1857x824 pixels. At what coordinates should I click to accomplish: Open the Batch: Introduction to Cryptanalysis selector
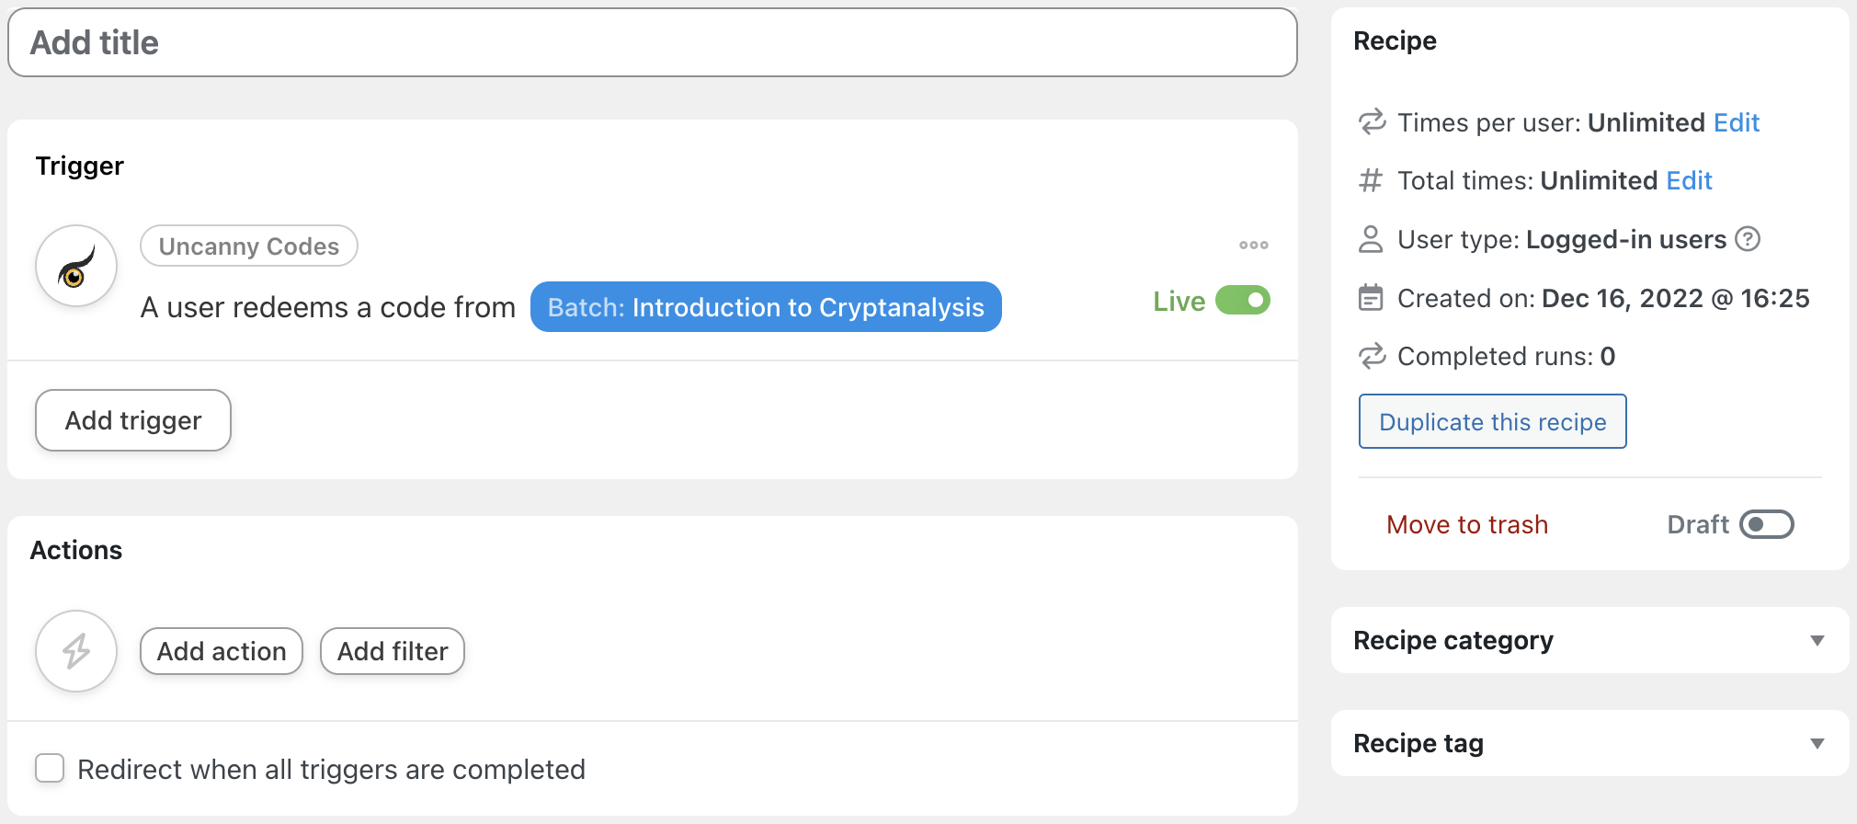pos(765,307)
